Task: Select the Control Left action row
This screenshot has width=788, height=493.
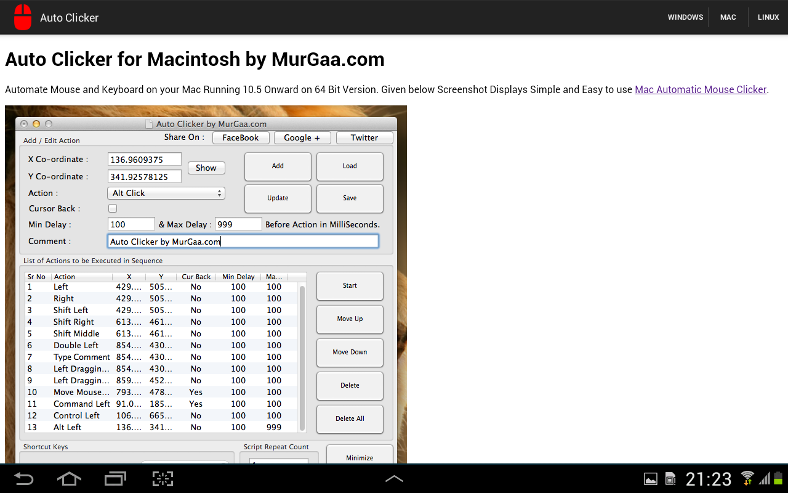Action: click(x=162, y=416)
